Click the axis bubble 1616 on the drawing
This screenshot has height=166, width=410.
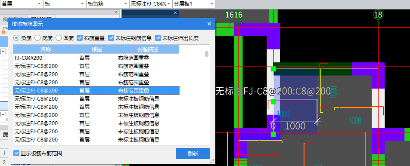234,15
